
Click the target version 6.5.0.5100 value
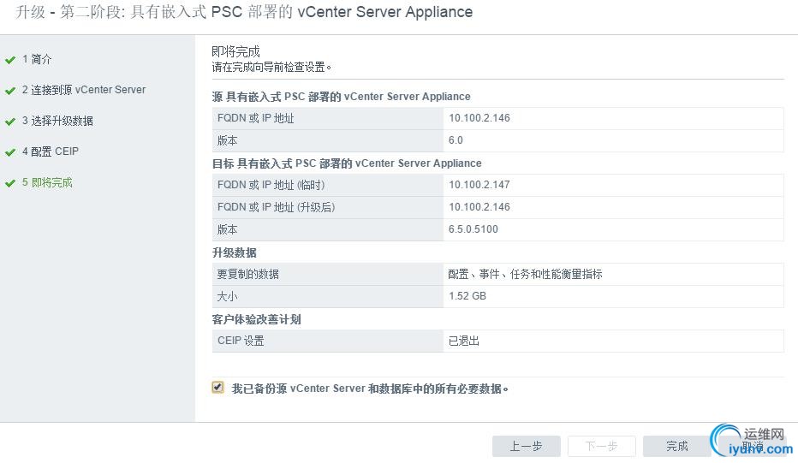(x=473, y=229)
